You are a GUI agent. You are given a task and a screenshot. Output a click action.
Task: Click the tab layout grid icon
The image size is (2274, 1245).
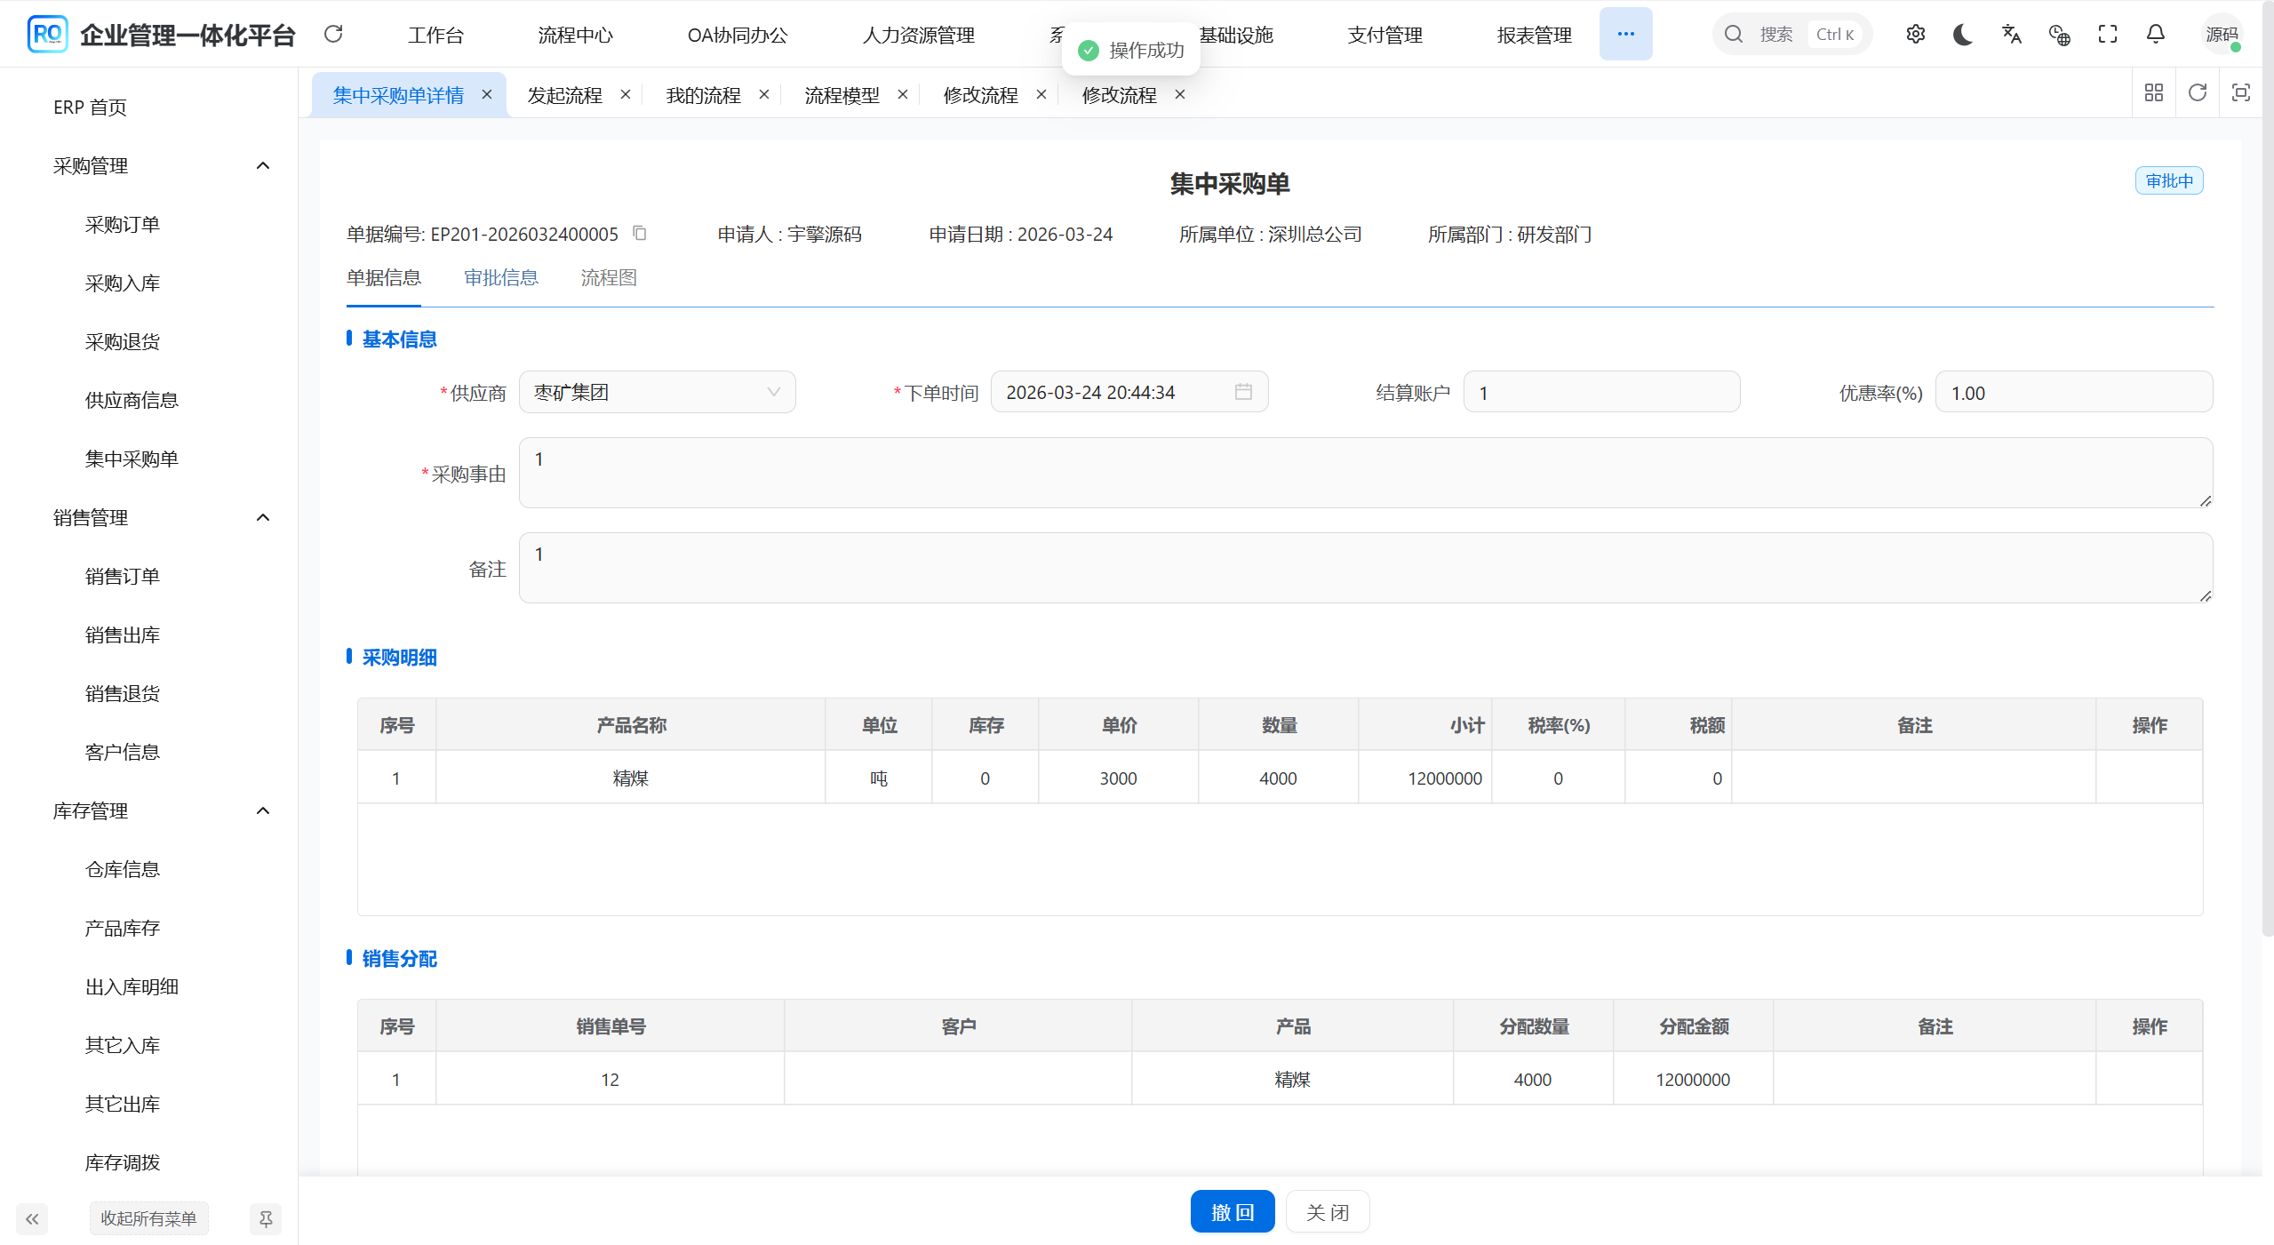[2153, 92]
